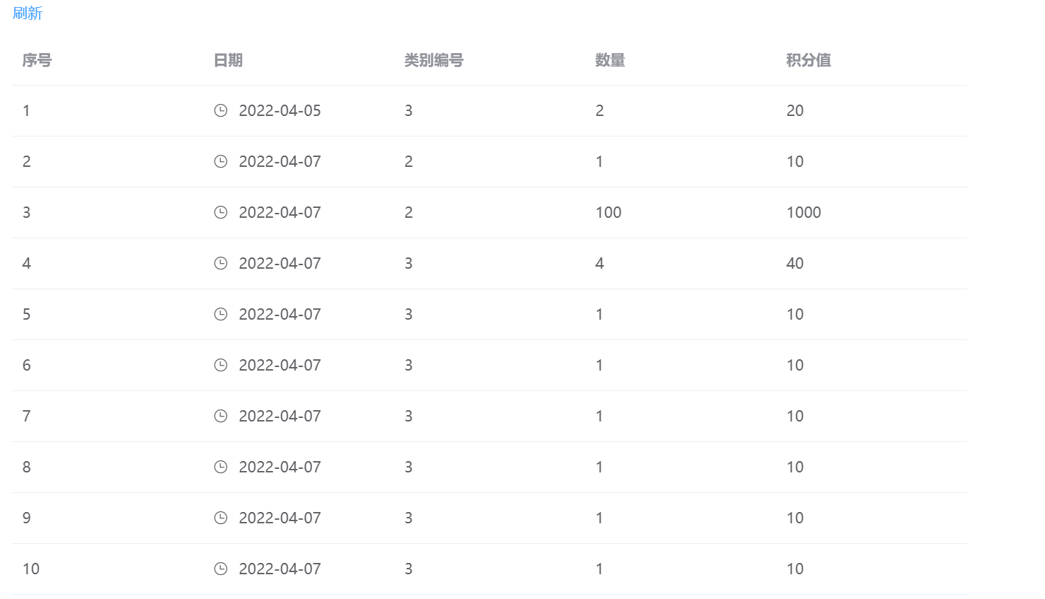Click 类别编号 value 2 in row 3
Viewport: 1045px width, 599px height.
tap(408, 212)
